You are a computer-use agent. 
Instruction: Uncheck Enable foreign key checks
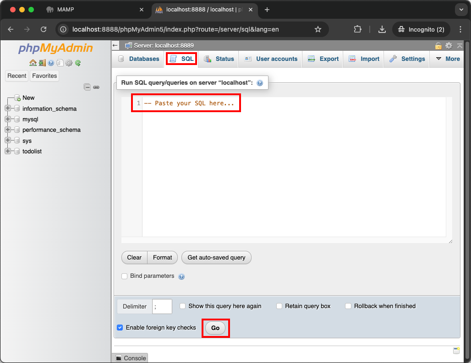pos(120,328)
